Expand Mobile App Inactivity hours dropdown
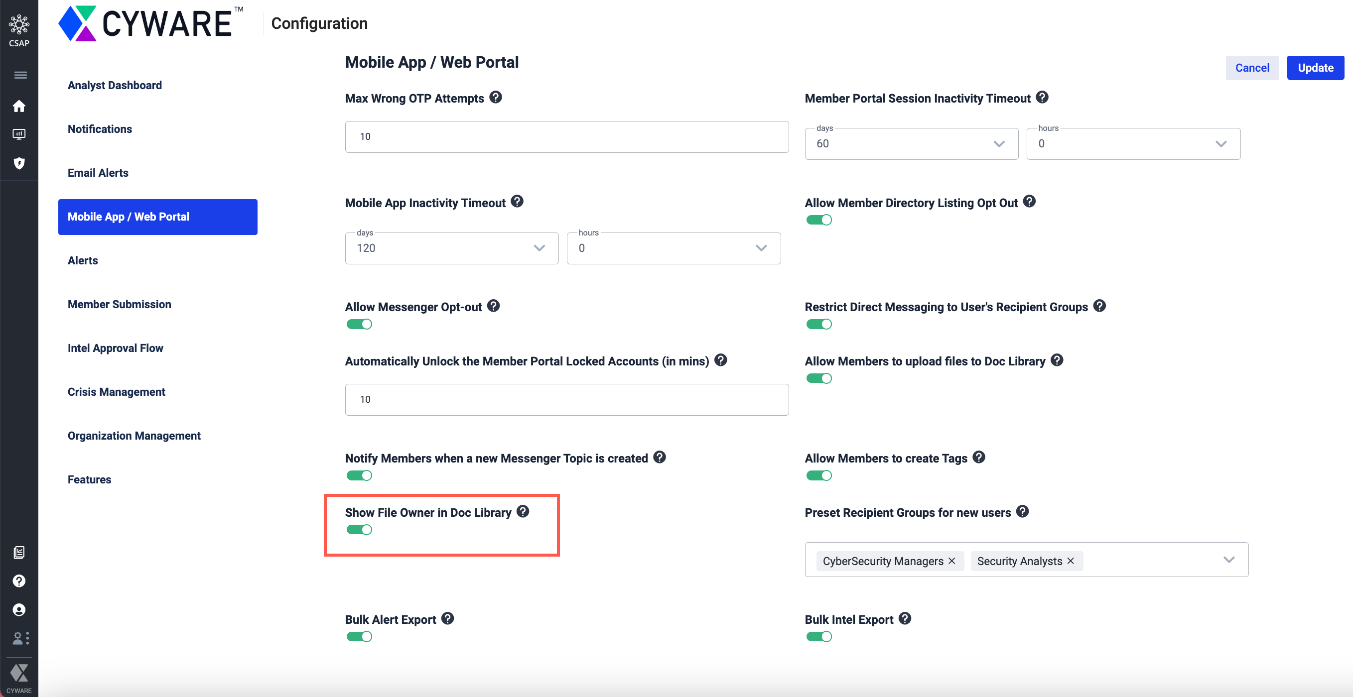Viewport: 1353px width, 697px height. [673, 248]
